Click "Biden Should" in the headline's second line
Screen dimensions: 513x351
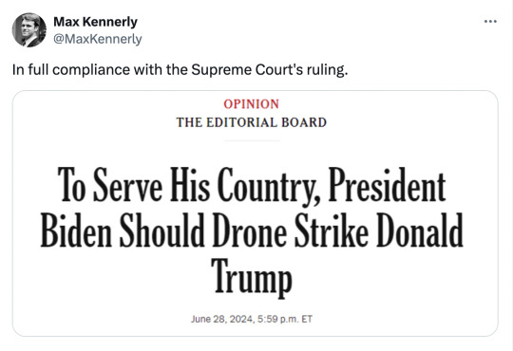coord(123,231)
